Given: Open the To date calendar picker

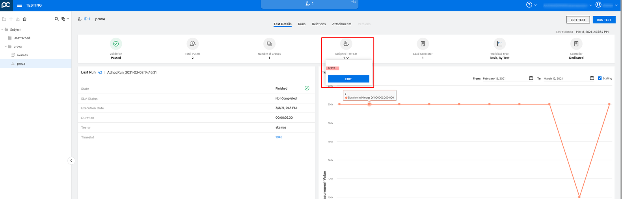Looking at the screenshot, I should (592, 78).
